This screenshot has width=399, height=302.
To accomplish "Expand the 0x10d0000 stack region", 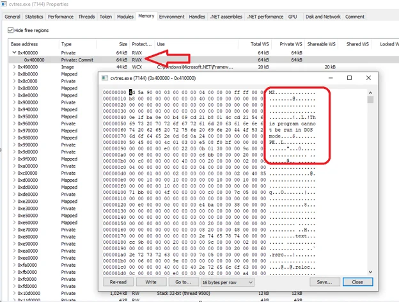I will (x=14, y=293).
